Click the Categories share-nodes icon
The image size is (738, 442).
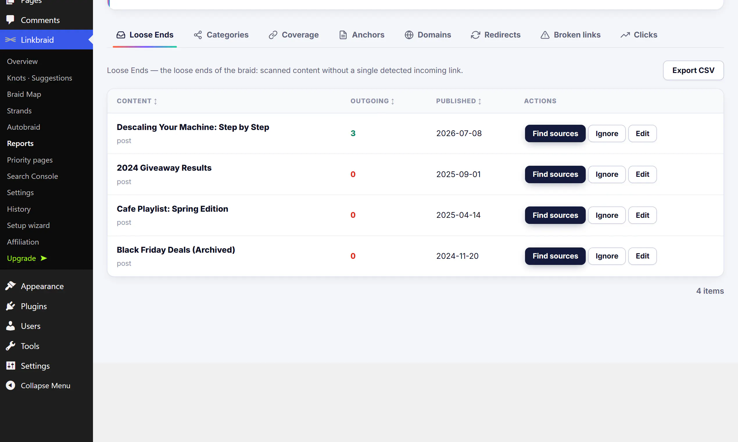click(198, 35)
